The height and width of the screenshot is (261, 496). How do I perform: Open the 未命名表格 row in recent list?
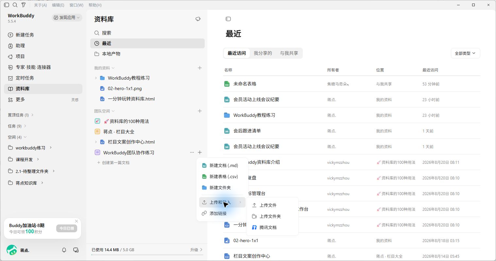tap(352, 84)
